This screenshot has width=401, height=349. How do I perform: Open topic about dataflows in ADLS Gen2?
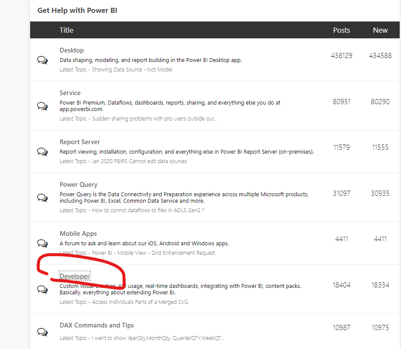(148, 210)
